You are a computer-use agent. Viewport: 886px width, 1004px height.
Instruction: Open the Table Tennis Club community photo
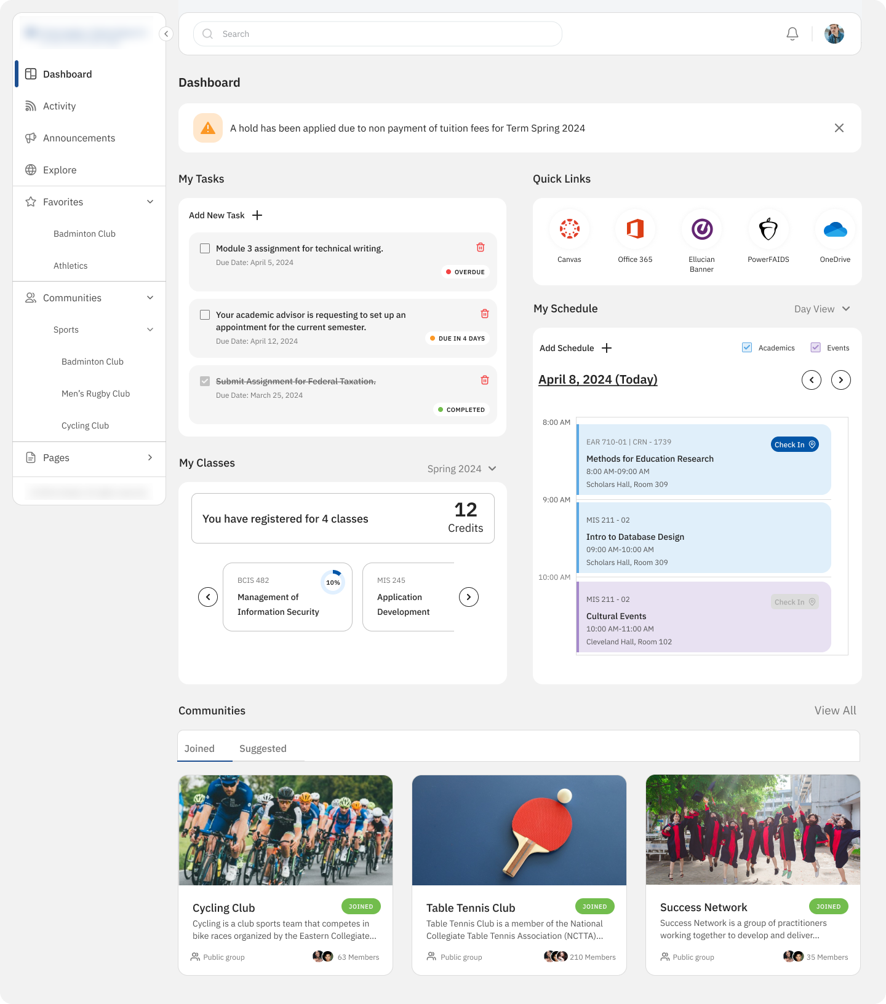519,830
